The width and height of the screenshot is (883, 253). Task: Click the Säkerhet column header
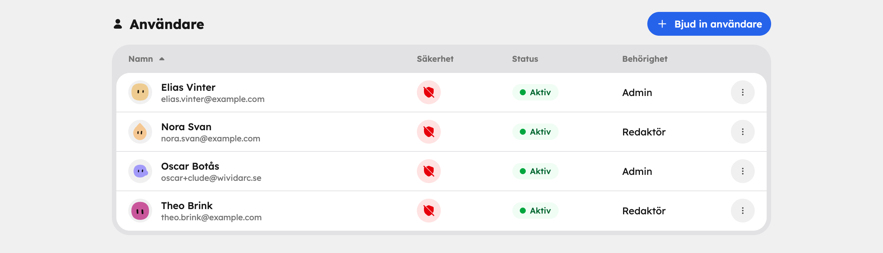435,59
